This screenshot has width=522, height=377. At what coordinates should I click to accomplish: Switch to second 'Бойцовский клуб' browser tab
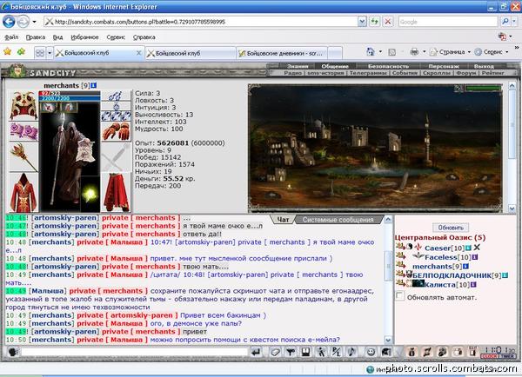click(x=191, y=53)
